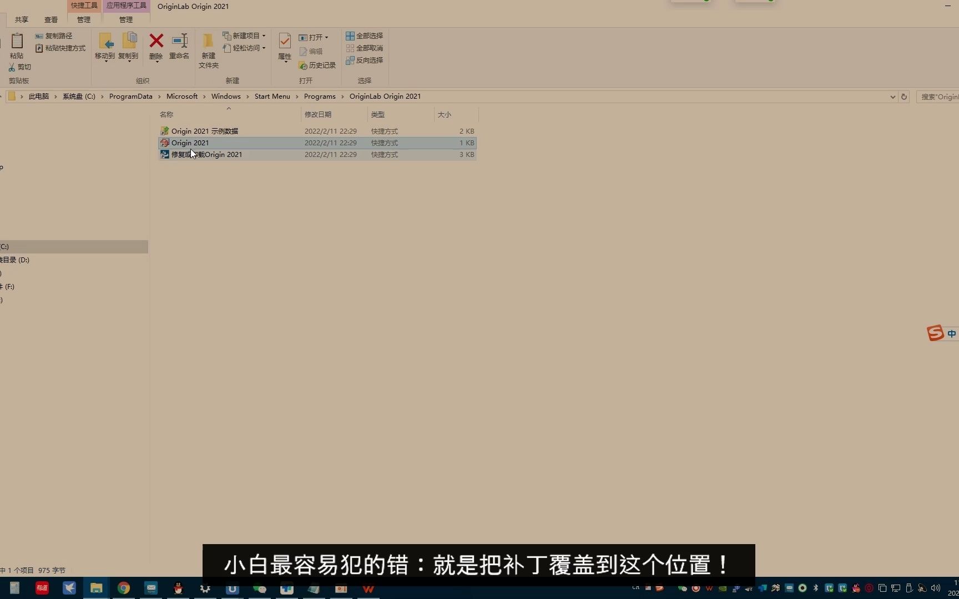Click the File Explorer taskbar icon
Screen dimensions: 959x599
click(97, 588)
